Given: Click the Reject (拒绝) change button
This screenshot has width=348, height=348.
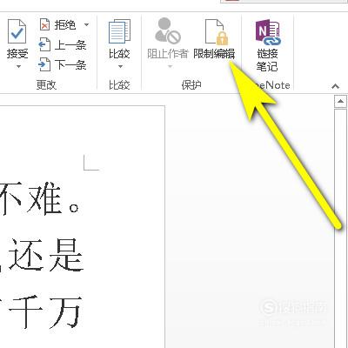Looking at the screenshot, I should tap(57, 25).
